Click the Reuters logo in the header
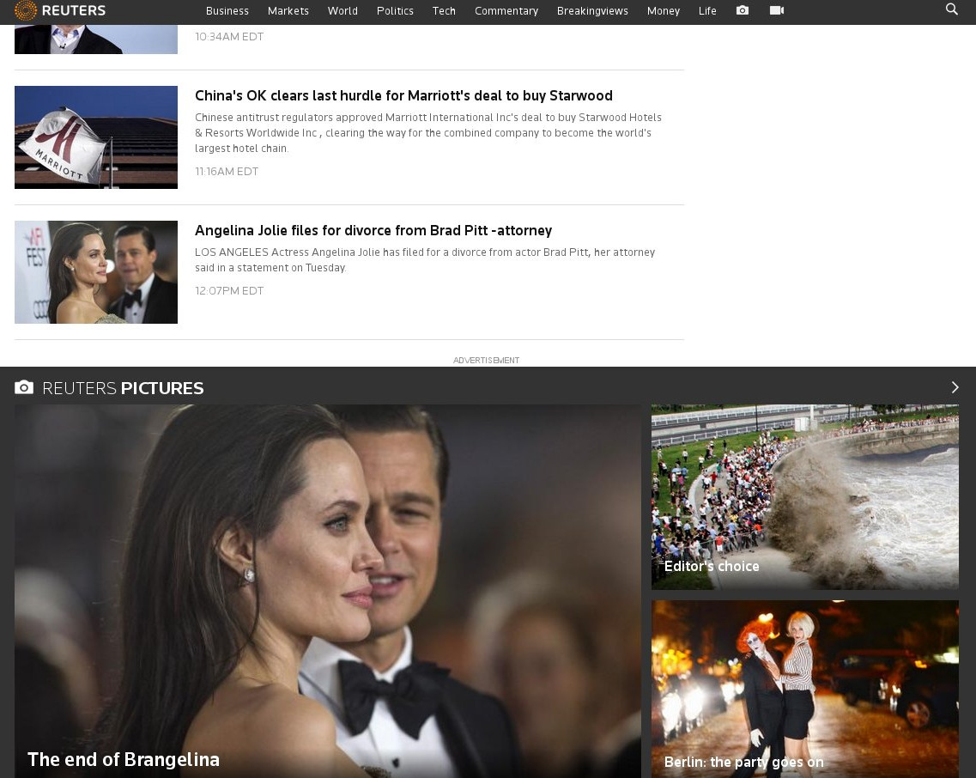This screenshot has height=778, width=976. click(60, 11)
